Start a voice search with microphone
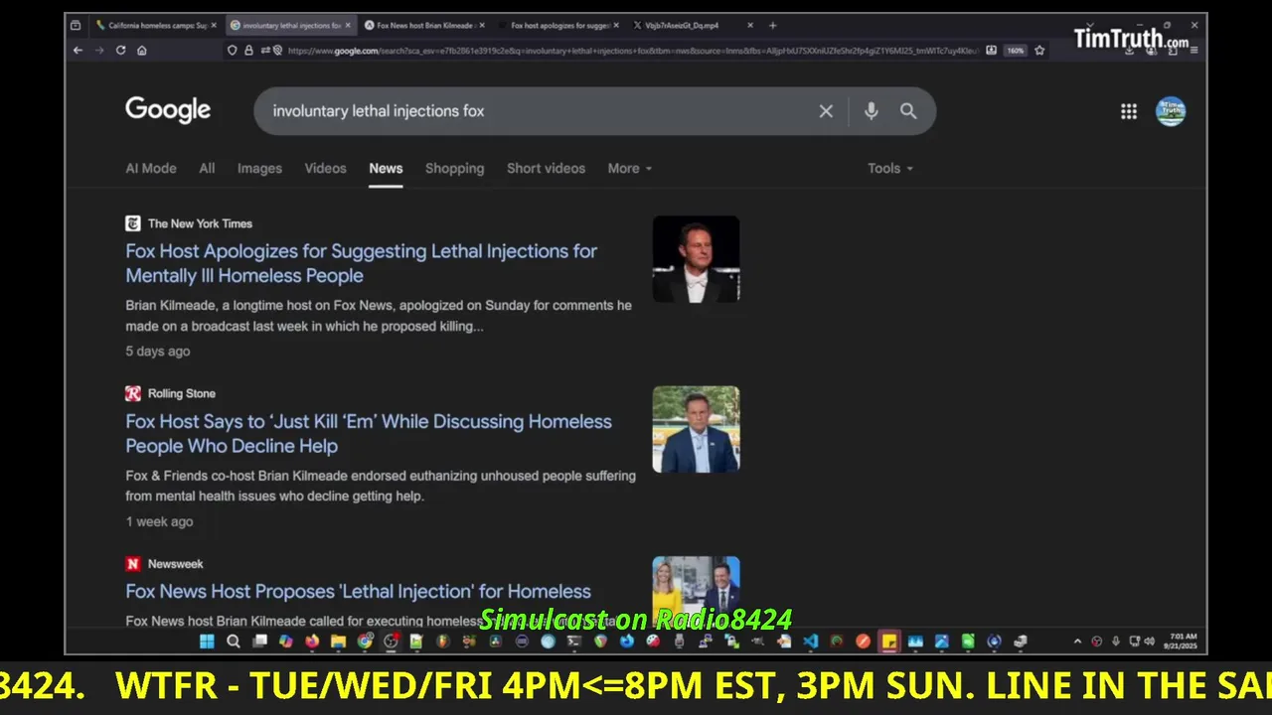Image resolution: width=1272 pixels, height=715 pixels. [x=871, y=111]
